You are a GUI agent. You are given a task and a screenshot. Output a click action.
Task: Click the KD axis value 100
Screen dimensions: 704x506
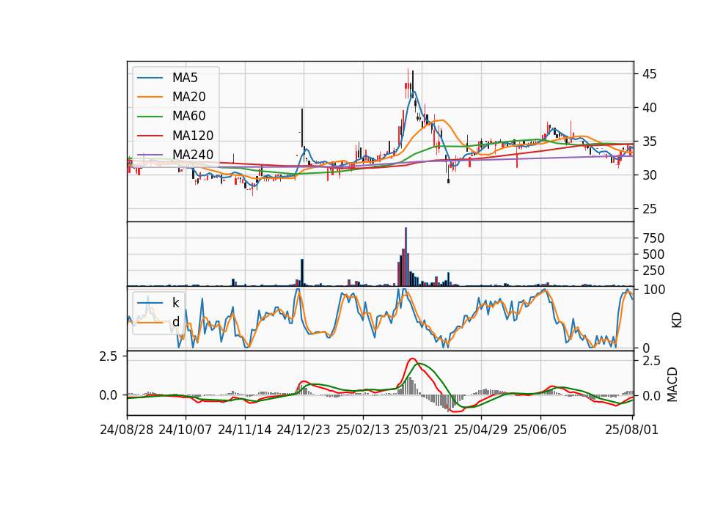(x=653, y=290)
